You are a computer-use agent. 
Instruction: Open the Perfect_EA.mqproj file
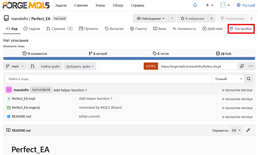tap(26, 108)
